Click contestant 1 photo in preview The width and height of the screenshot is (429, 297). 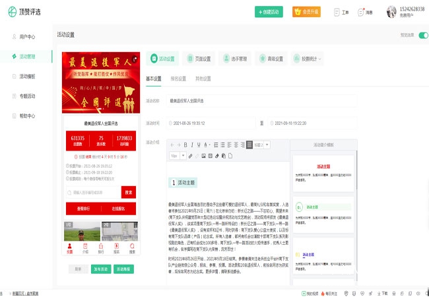(82, 232)
